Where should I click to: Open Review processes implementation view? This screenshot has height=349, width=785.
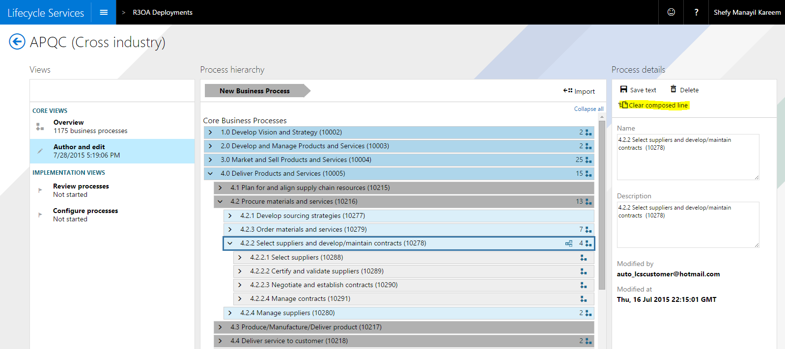[x=81, y=190]
